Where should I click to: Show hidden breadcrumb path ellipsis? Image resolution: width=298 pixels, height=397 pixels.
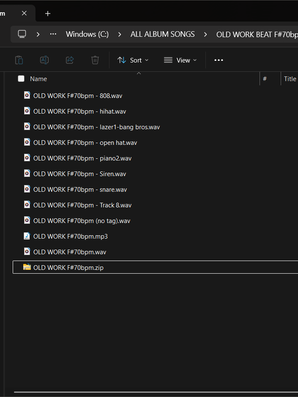click(x=53, y=34)
